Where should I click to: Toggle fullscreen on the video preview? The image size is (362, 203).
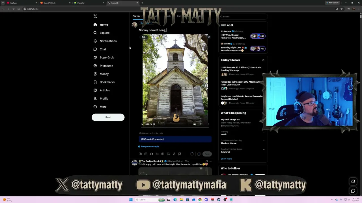[201, 124]
